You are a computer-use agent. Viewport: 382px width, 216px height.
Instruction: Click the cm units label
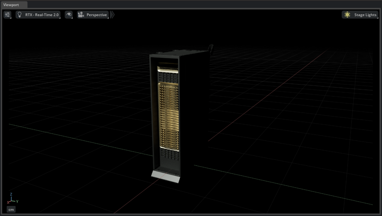point(11,209)
